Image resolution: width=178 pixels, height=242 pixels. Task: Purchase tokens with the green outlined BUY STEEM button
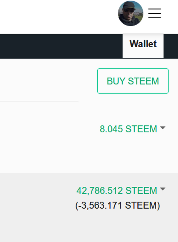pyautogui.click(x=133, y=81)
